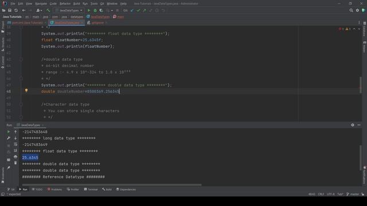Click the highlighted 25.6345 console output

tap(30, 158)
